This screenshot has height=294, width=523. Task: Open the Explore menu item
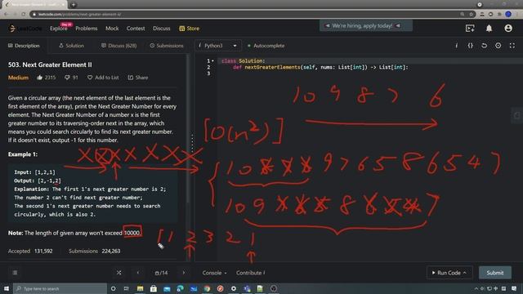(x=58, y=29)
